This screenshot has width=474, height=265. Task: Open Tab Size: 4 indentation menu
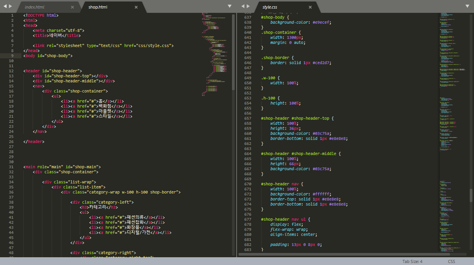coord(412,262)
